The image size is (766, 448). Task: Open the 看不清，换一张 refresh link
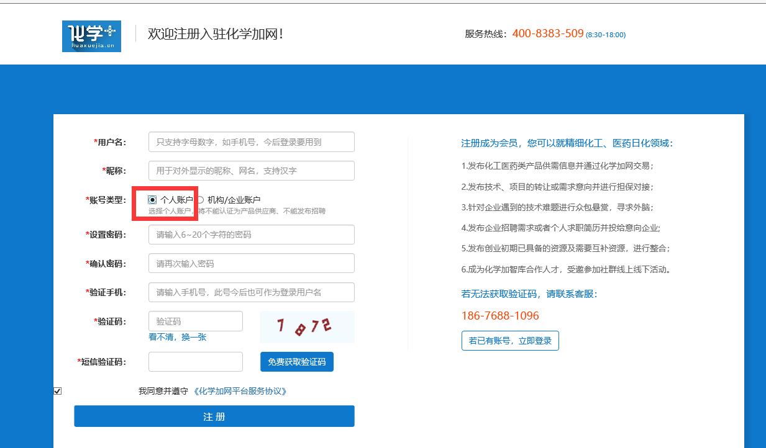(177, 337)
